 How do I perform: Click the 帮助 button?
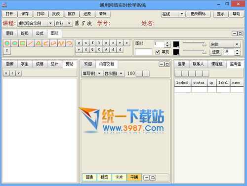[236, 14]
